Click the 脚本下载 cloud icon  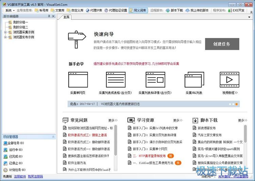click(x=168, y=11)
